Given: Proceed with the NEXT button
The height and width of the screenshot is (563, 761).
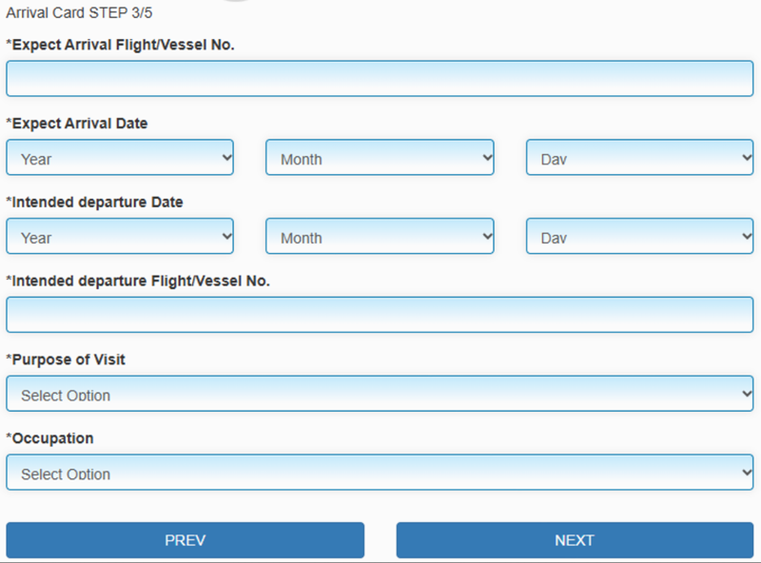Looking at the screenshot, I should point(575,540).
